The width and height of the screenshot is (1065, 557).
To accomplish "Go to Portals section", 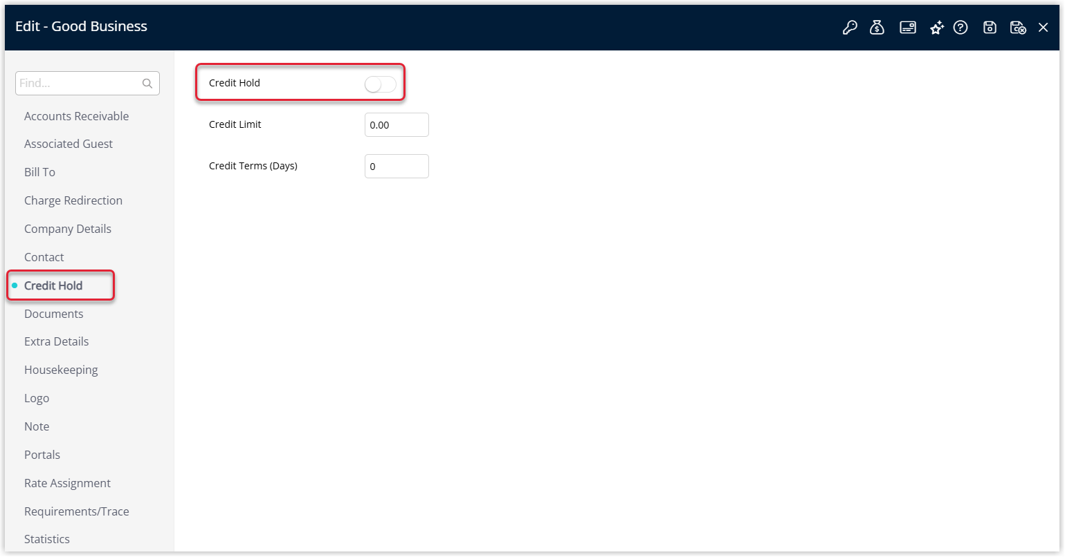I will pyautogui.click(x=42, y=455).
